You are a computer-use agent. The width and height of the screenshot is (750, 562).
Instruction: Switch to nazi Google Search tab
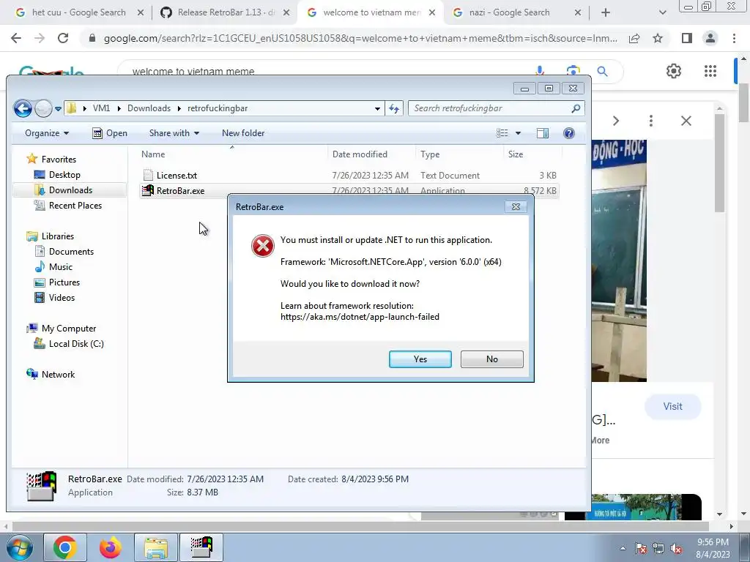pos(510,12)
